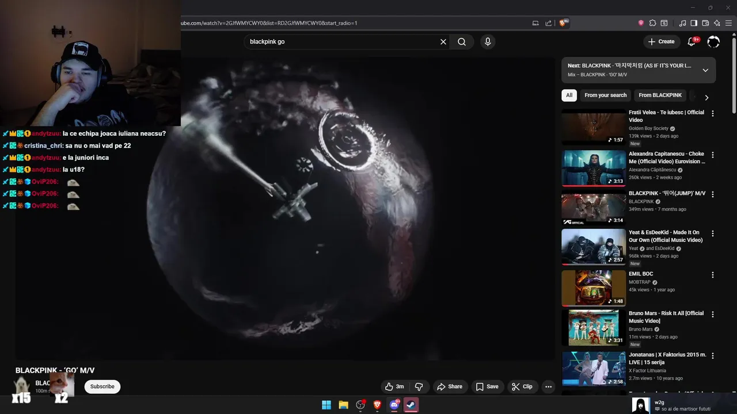Open Yeat Made It On Our Own thumbnail
The height and width of the screenshot is (414, 737).
pyautogui.click(x=594, y=247)
